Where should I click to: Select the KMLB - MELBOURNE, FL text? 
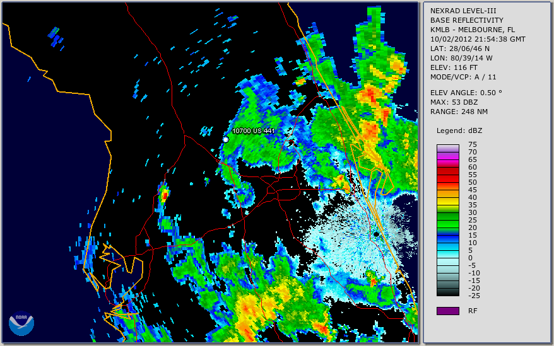click(473, 30)
